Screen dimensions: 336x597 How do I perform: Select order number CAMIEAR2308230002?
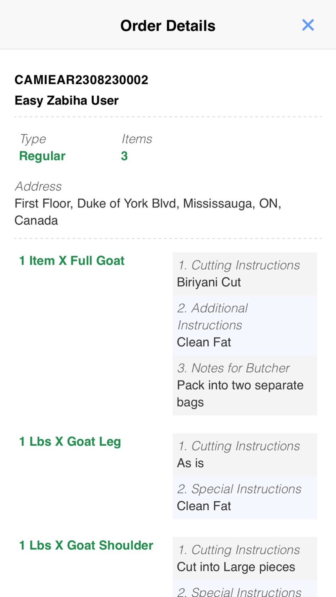[81, 80]
